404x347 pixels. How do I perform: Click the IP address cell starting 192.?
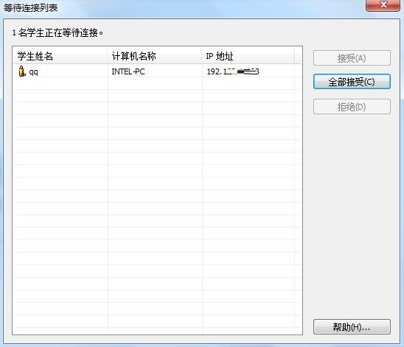[233, 71]
